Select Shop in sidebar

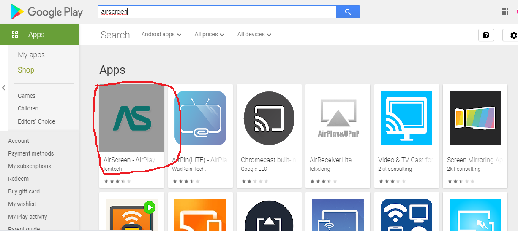pos(26,70)
